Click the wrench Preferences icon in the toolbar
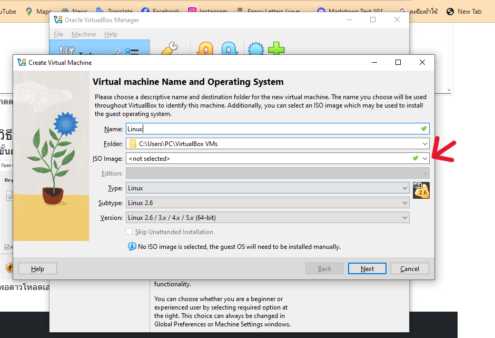Image resolution: width=495 pixels, height=338 pixels. click(x=168, y=49)
